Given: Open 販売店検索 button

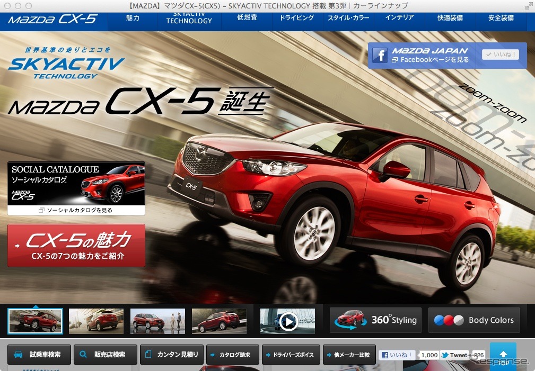Looking at the screenshot, I should pos(106,355).
